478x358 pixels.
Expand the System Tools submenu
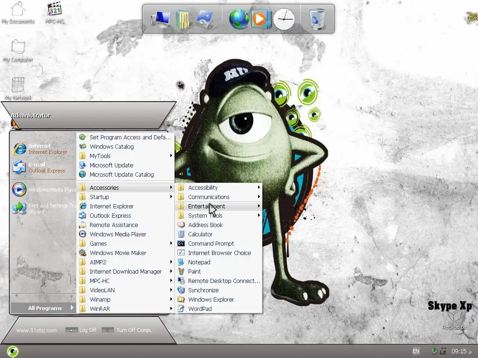coord(219,215)
